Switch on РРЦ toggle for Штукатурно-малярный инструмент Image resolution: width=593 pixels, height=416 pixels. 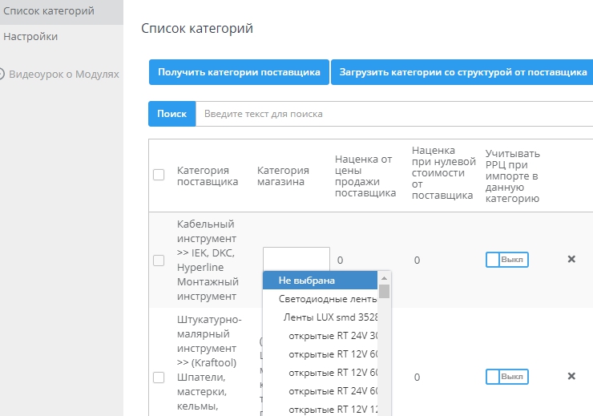point(506,377)
